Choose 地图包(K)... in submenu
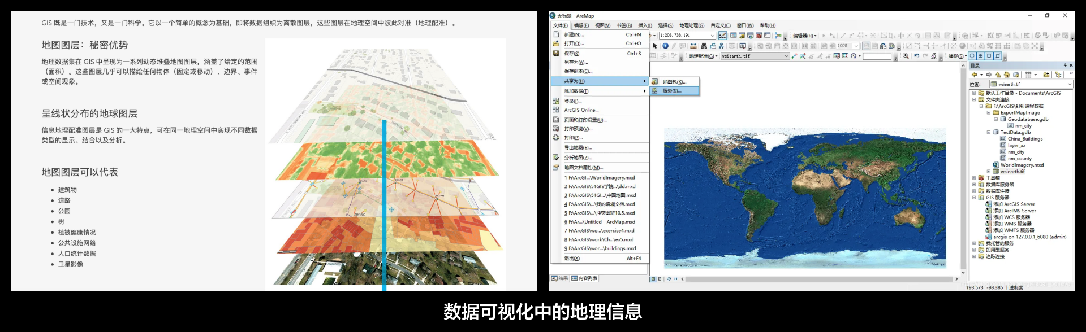Screen dimensions: 1086x332 [674, 82]
